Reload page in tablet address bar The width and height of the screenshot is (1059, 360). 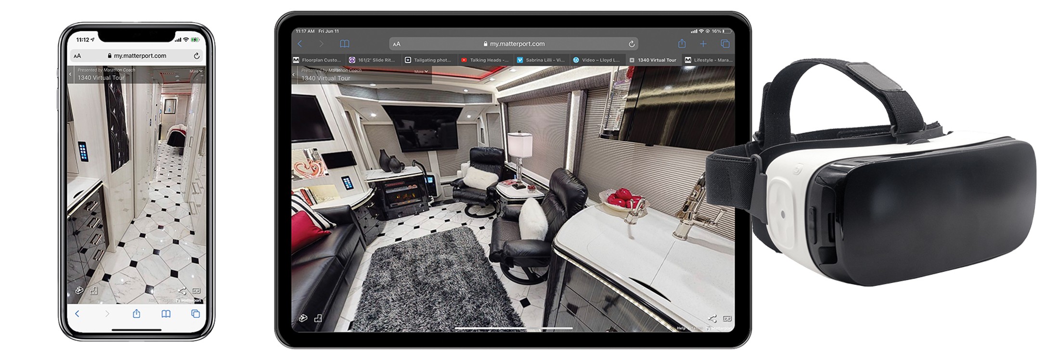pyautogui.click(x=632, y=44)
